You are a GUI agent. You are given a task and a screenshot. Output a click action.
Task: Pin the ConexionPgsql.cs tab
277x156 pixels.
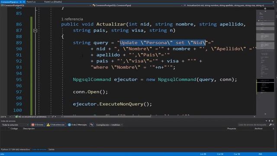click(x=20, y=2)
